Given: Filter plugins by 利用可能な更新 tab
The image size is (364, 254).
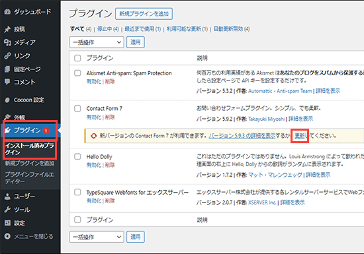Looking at the screenshot, I should pos(183,29).
